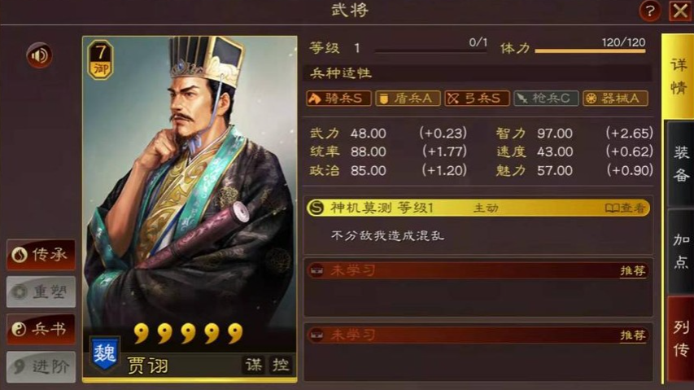Open 推荐 for first unlearned skill slot
Screen dimensions: 694x390
point(632,270)
